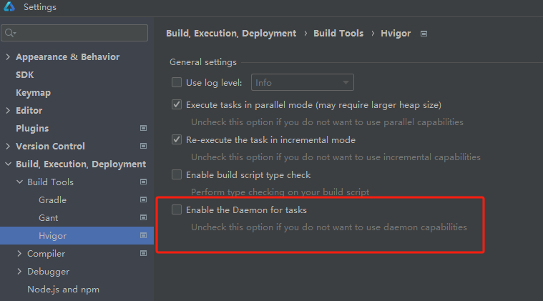Click the DevEco Studio logo in title bar
Screen dimensions: 543x301
(9, 6)
